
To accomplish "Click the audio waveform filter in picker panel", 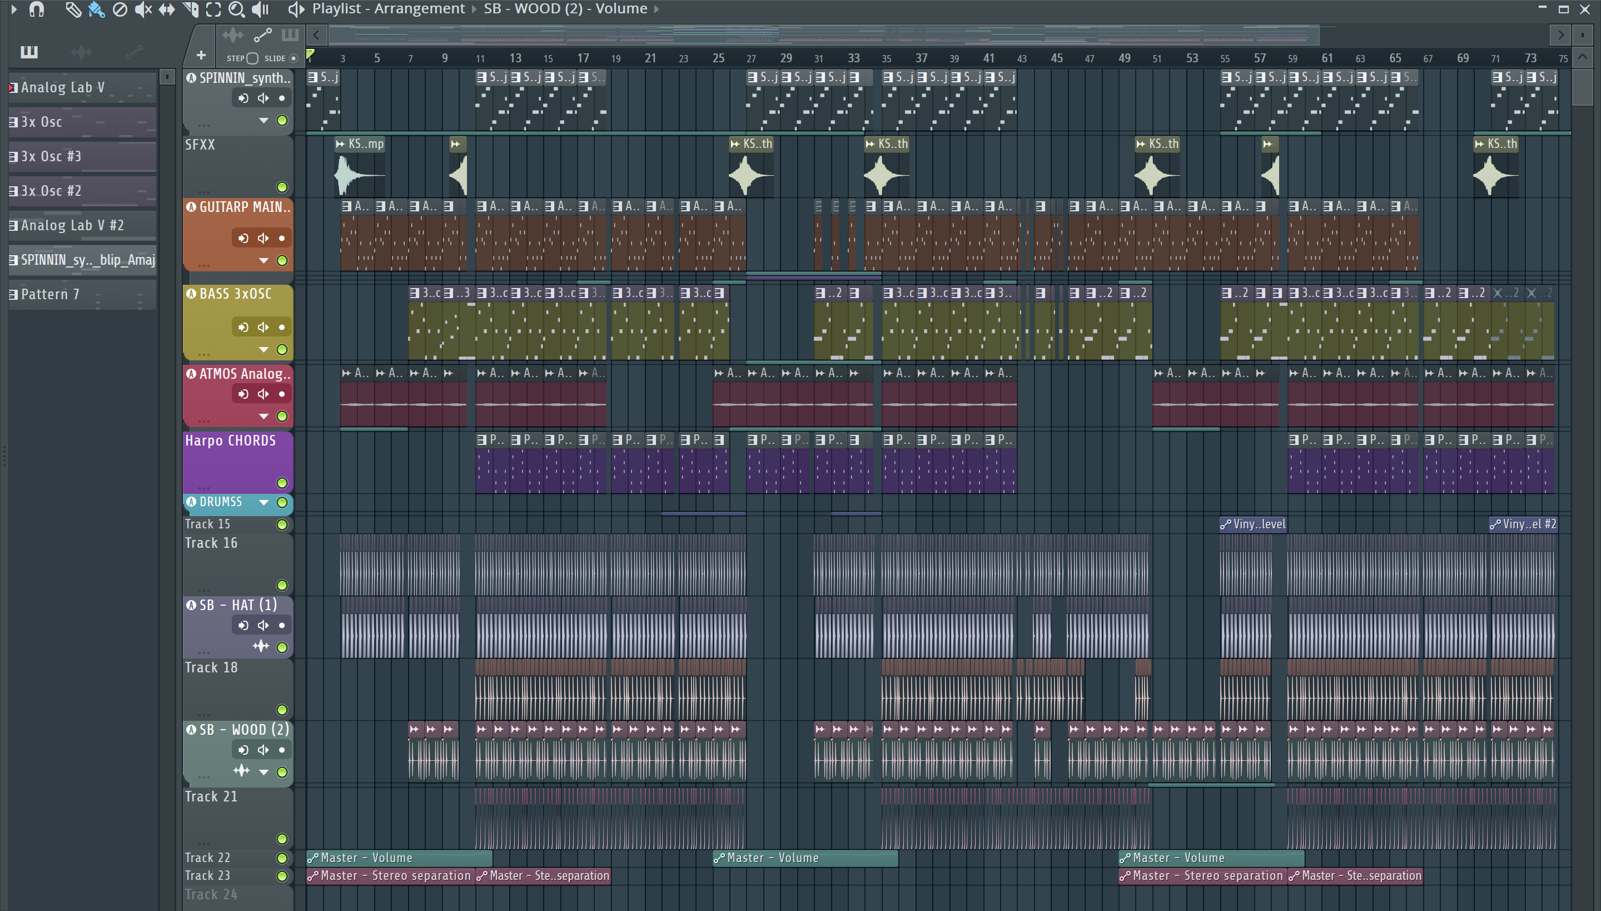I will pos(81,52).
